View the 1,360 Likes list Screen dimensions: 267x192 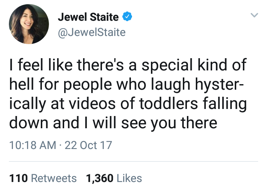coord(114,178)
